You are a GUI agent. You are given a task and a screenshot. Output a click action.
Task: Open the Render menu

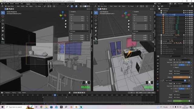(x=12, y=4)
